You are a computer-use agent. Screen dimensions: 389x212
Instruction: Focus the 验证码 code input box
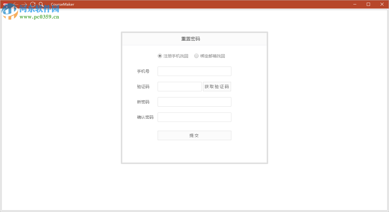[179, 86]
